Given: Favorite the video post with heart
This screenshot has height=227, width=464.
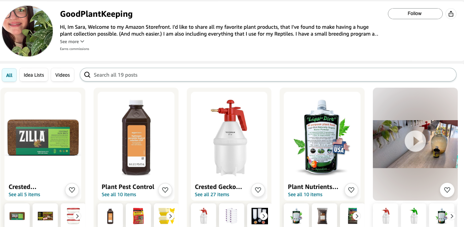Looking at the screenshot, I should point(447,190).
